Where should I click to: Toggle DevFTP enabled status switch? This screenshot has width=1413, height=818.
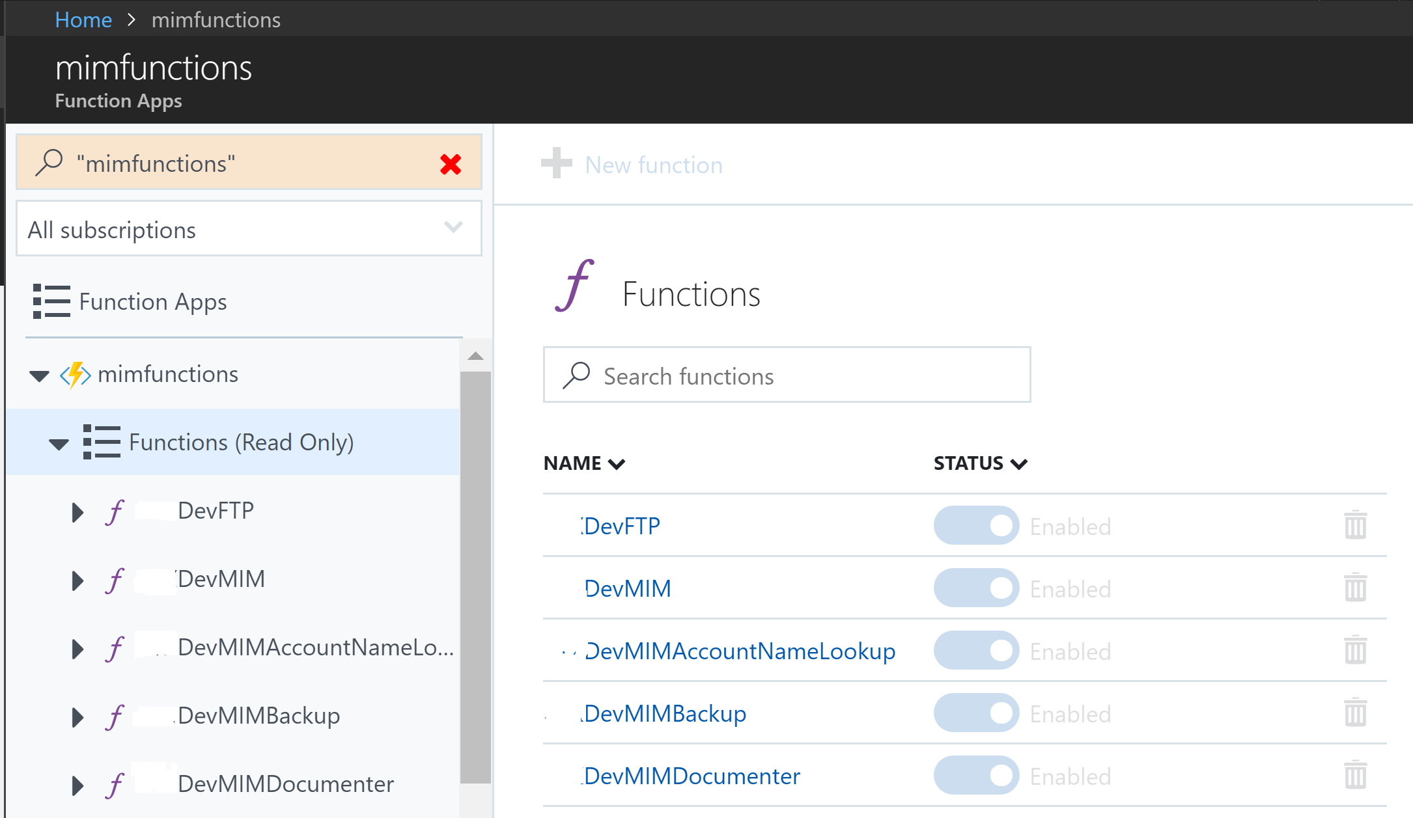click(975, 525)
